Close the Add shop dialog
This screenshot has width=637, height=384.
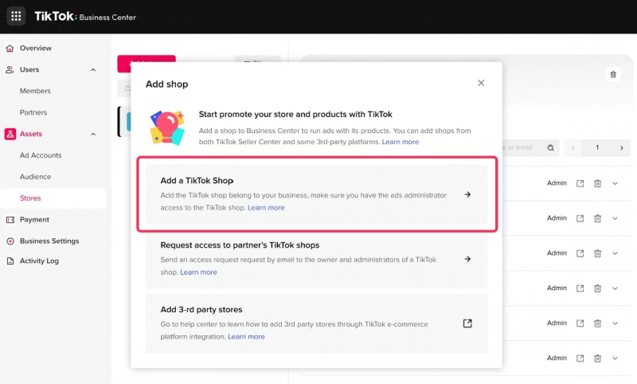click(481, 83)
